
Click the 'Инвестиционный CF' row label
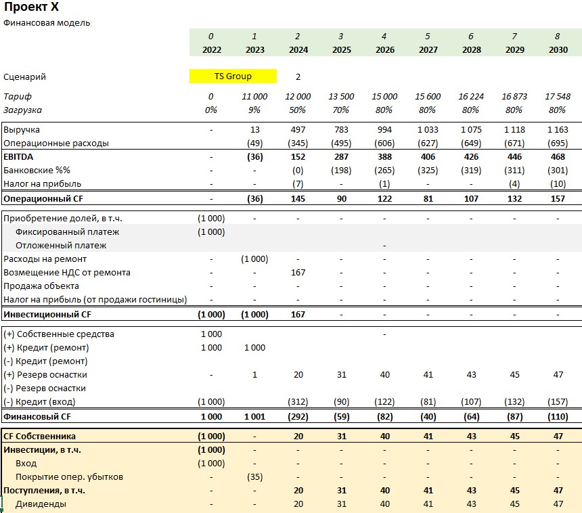(x=47, y=315)
